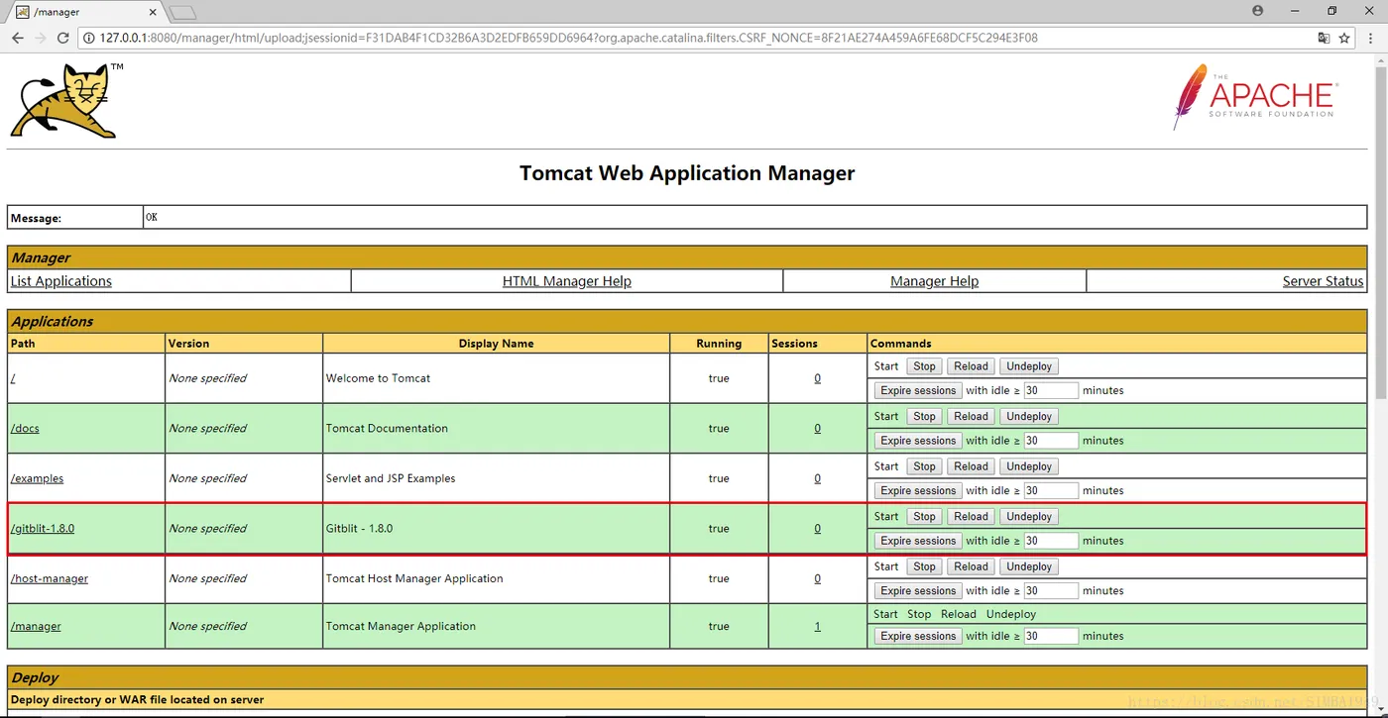The image size is (1388, 718).
Task: Reload the gitblit-1.8.0 application
Action: click(971, 517)
